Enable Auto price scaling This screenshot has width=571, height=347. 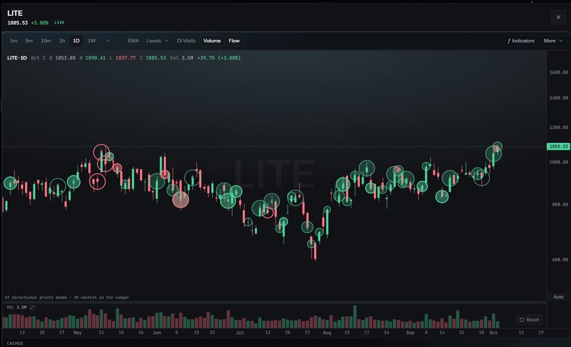(558, 297)
